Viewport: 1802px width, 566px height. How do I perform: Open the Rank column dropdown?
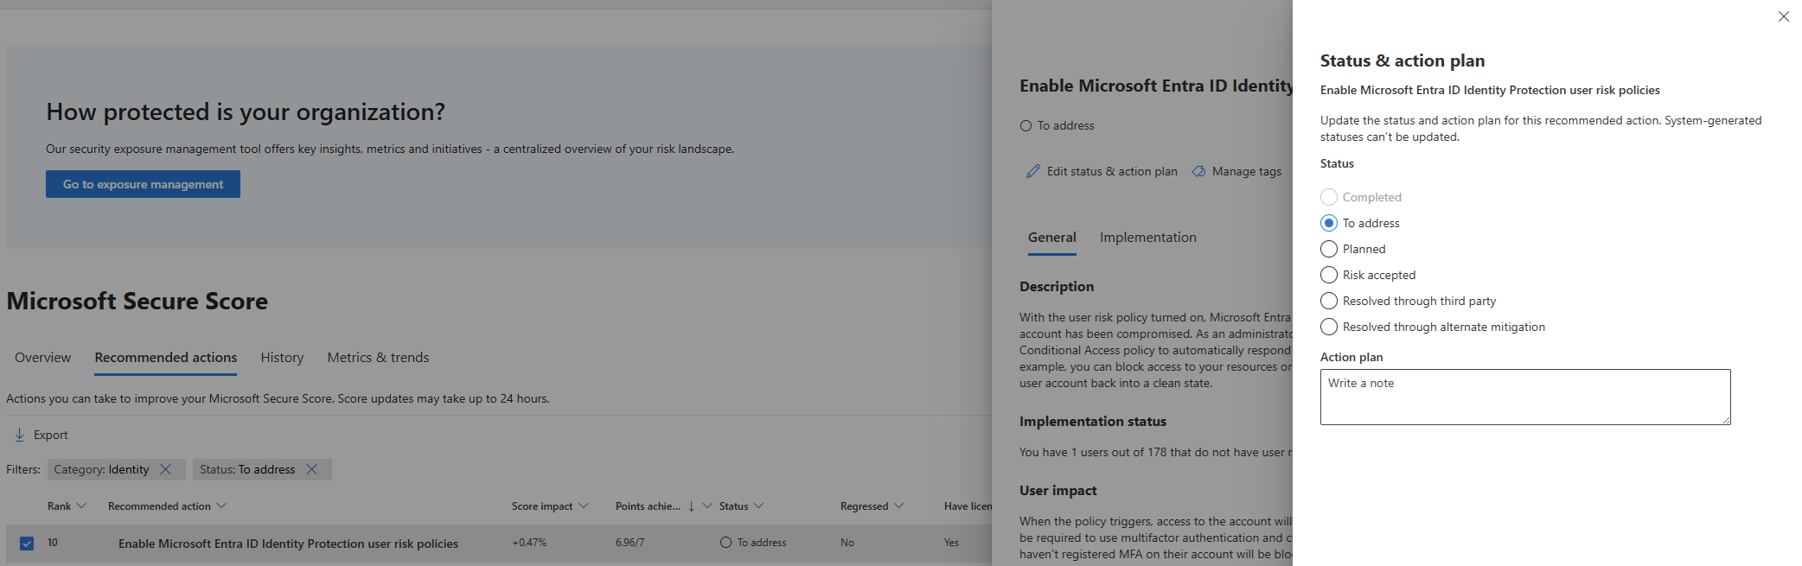click(x=81, y=506)
